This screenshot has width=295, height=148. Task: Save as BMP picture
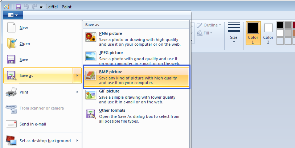click(x=136, y=77)
